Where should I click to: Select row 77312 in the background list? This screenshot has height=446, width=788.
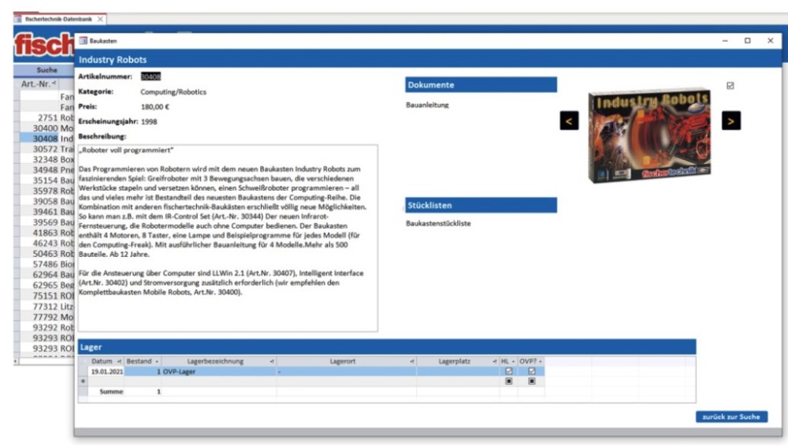point(46,307)
